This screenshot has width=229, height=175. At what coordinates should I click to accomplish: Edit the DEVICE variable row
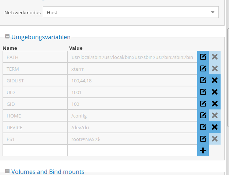[203, 127]
